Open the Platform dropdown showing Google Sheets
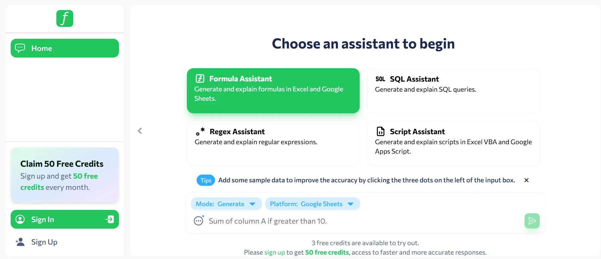The height and width of the screenshot is (259, 601). tap(312, 204)
